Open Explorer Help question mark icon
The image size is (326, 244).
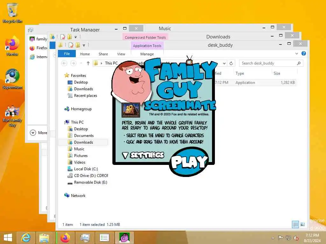click(x=303, y=53)
